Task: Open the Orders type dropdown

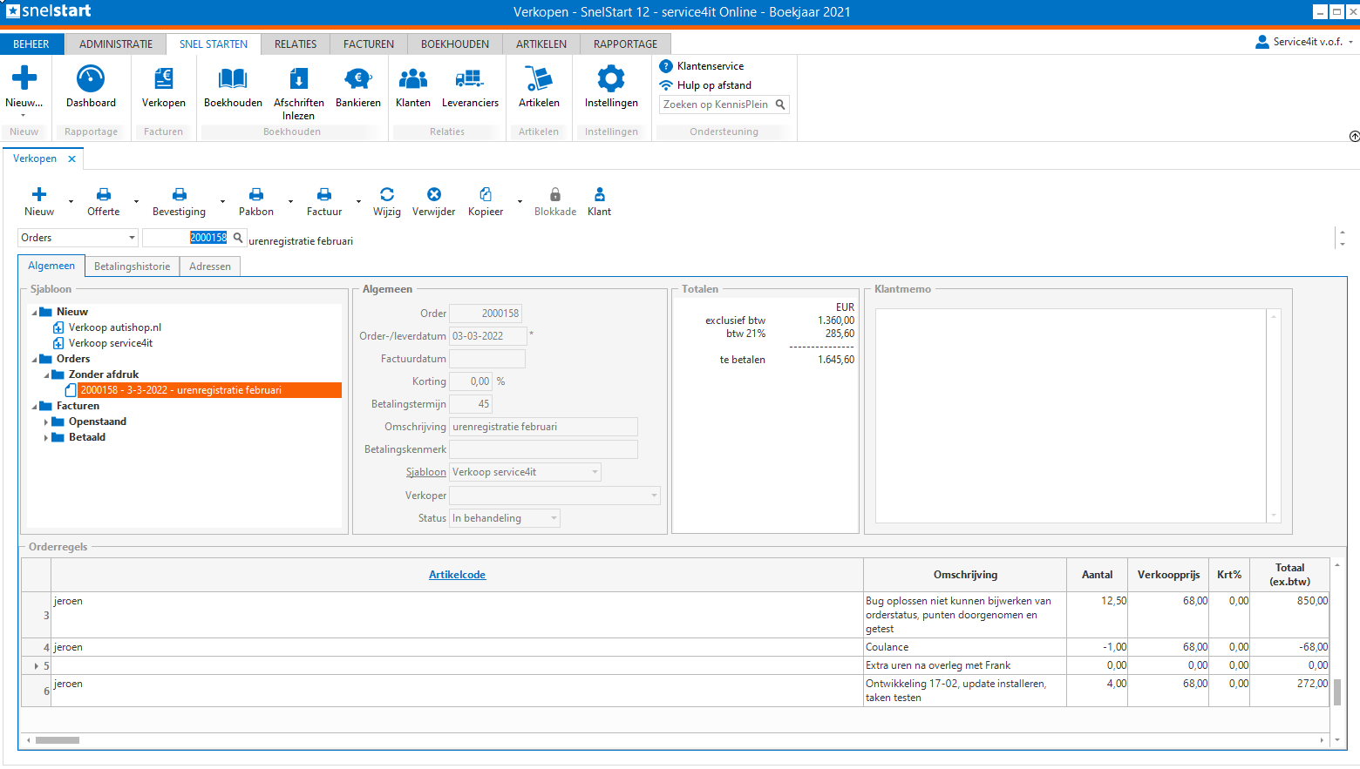Action: pyautogui.click(x=132, y=238)
